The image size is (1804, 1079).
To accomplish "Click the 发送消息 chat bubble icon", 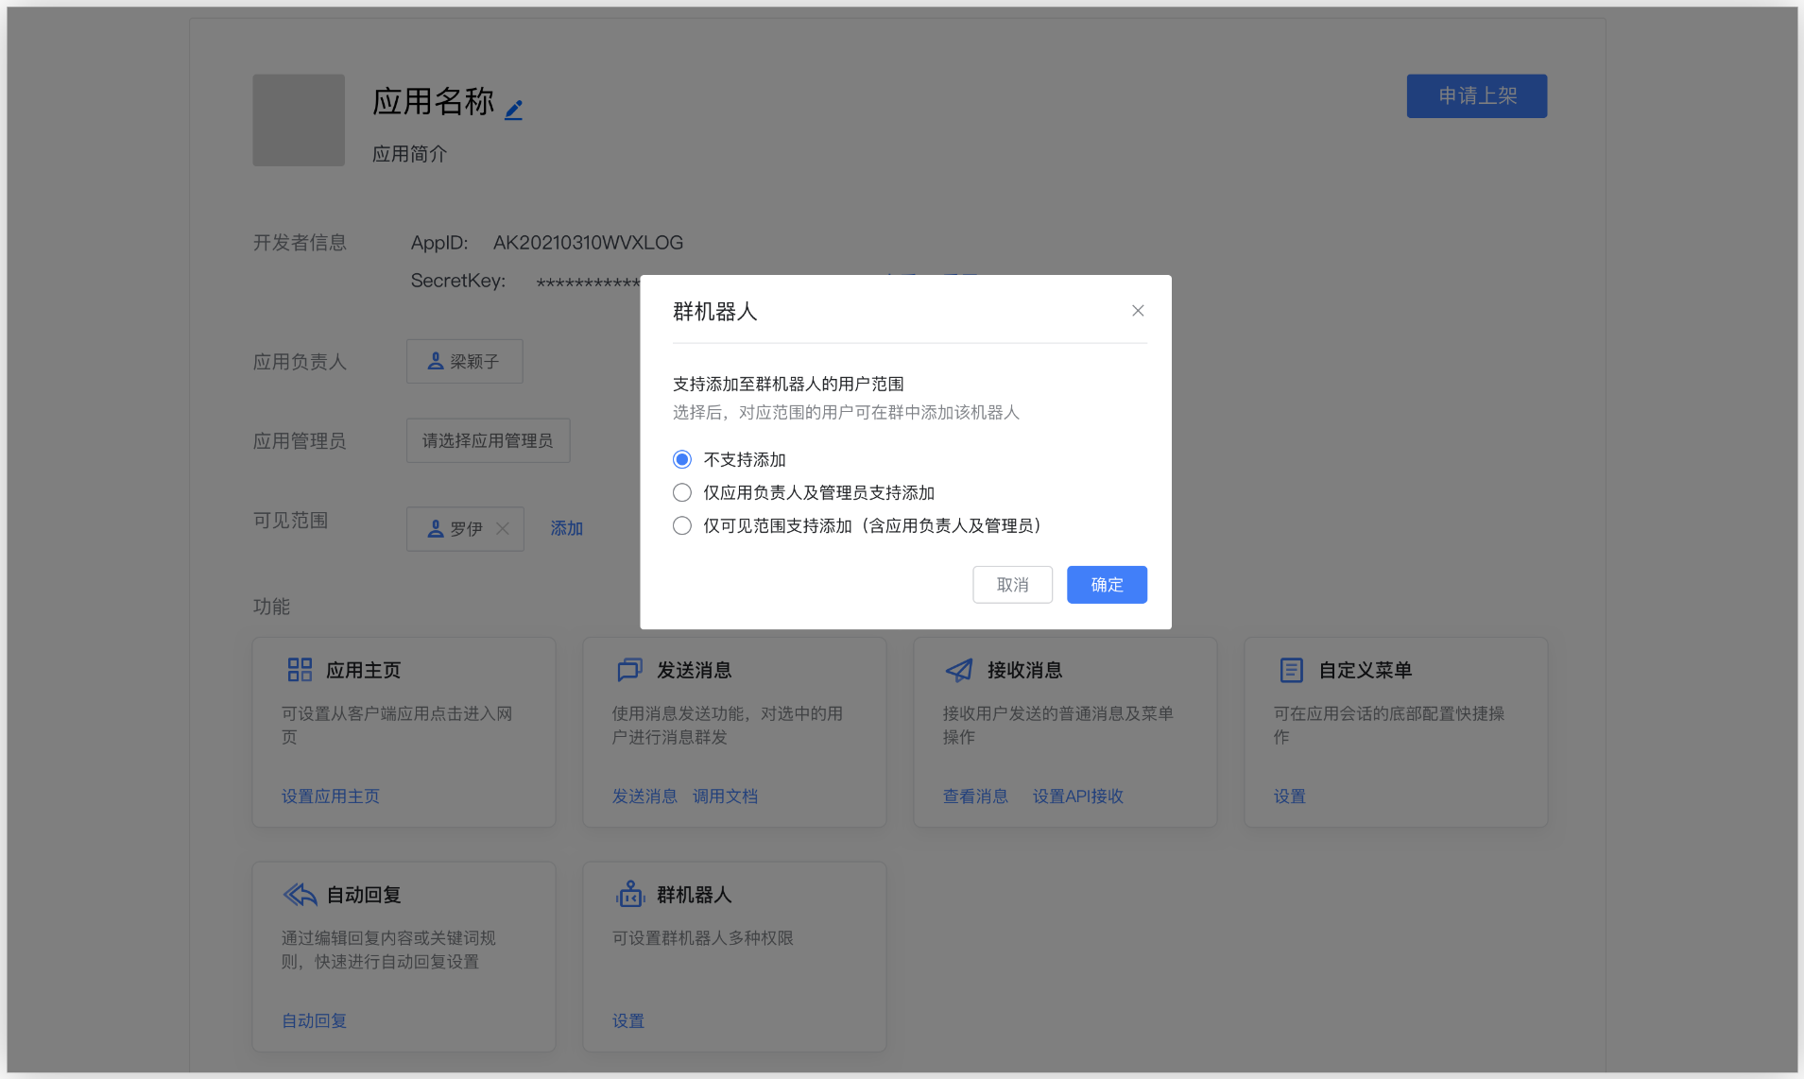I will (629, 669).
